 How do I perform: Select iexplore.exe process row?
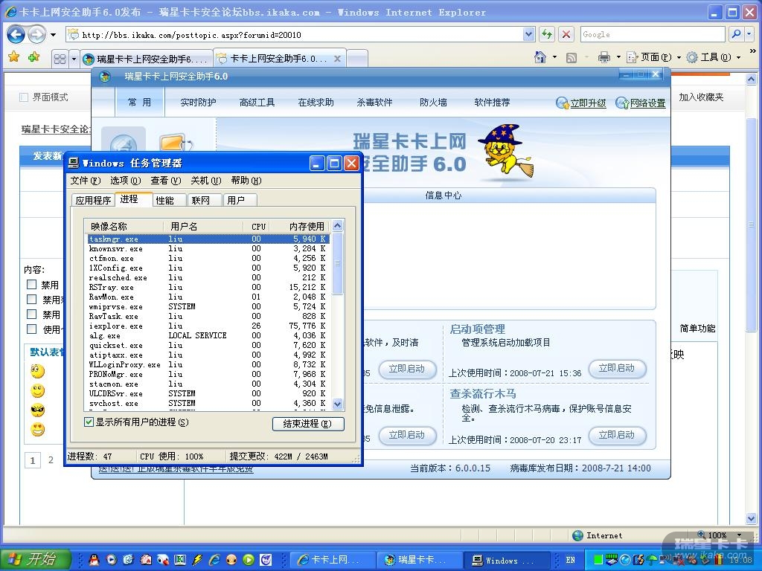tap(208, 326)
